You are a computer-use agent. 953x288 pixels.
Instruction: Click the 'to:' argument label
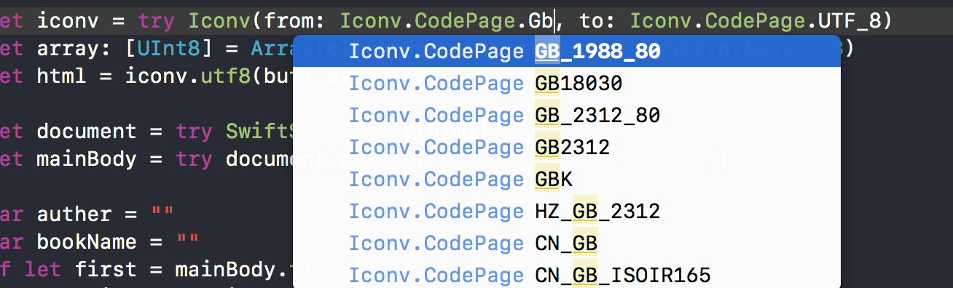597,22
